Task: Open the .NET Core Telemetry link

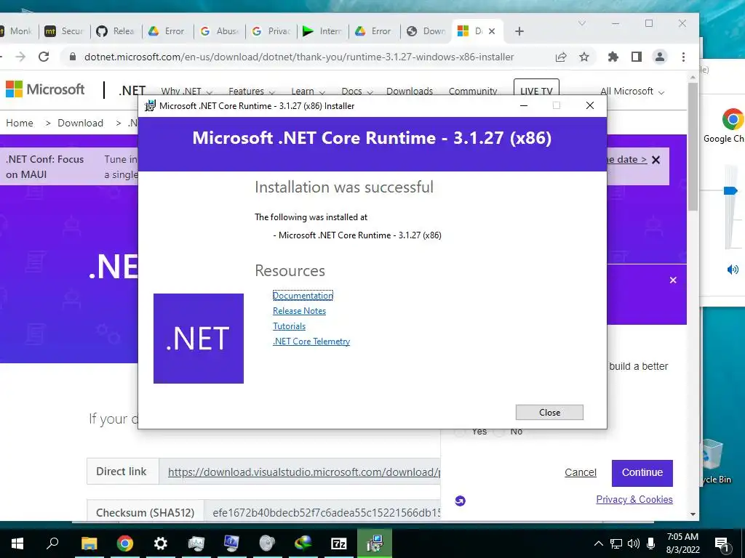Action: (x=311, y=341)
